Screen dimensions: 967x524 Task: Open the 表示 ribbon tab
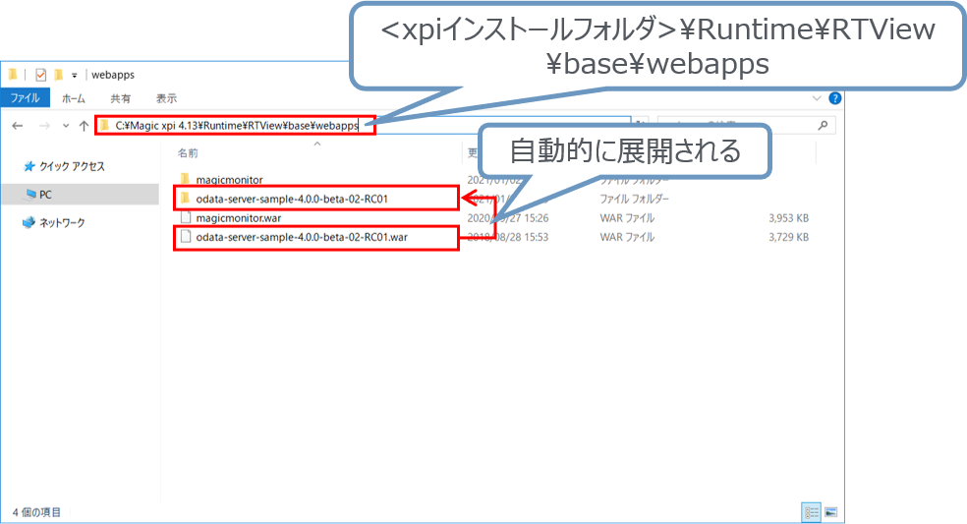click(166, 98)
